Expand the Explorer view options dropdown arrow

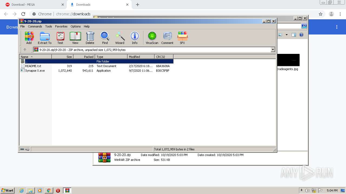[287, 35]
